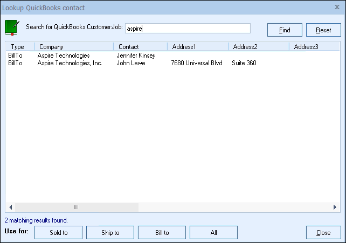
Task: Use contact for Bill to
Action: 162,233
